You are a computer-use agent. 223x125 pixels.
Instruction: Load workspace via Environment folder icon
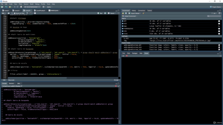click(x=123, y=13)
